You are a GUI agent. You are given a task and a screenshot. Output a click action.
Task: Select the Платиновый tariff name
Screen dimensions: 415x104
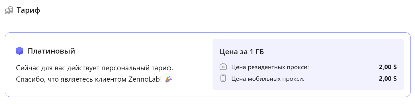click(51, 51)
